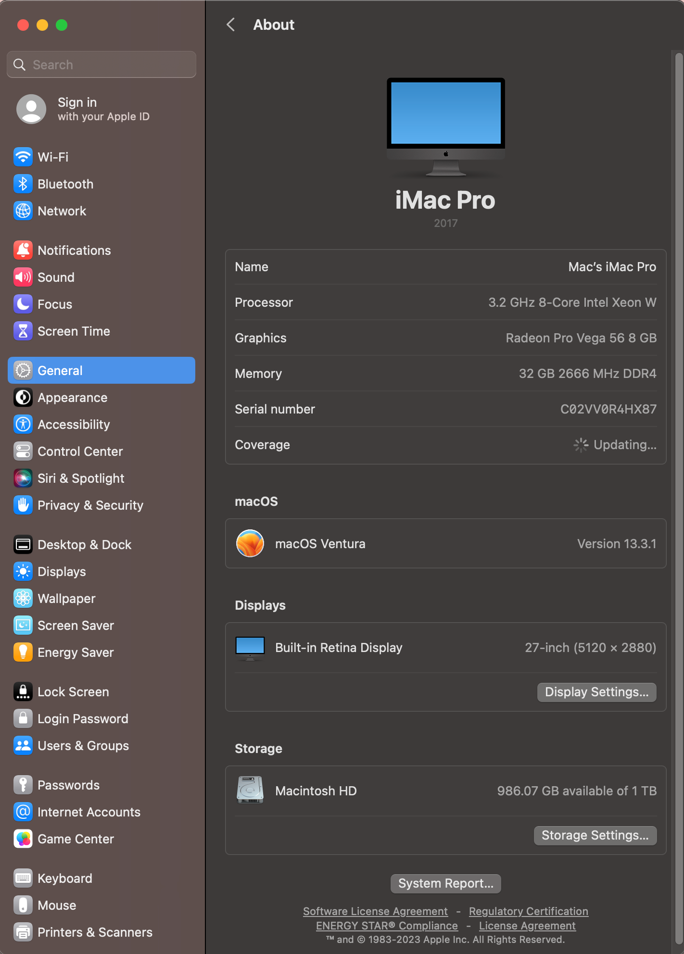This screenshot has height=954, width=684.
Task: Click the computer name Mac's iMac Pro
Action: coord(612,267)
